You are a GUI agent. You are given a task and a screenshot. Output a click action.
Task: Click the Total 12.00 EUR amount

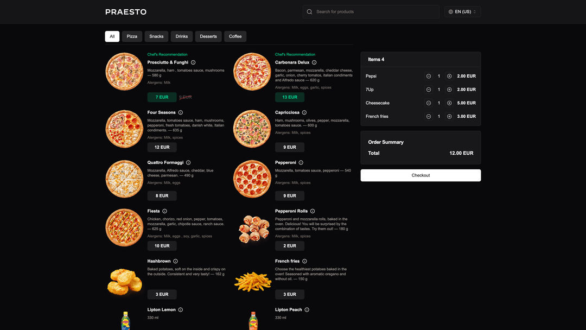pos(461,153)
